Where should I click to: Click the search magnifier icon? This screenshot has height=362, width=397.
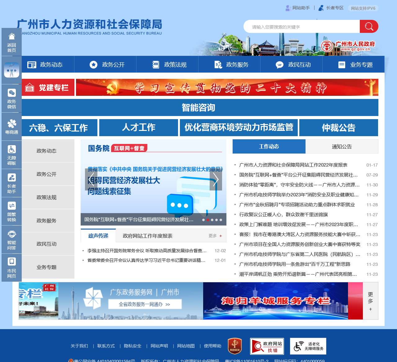369,26
